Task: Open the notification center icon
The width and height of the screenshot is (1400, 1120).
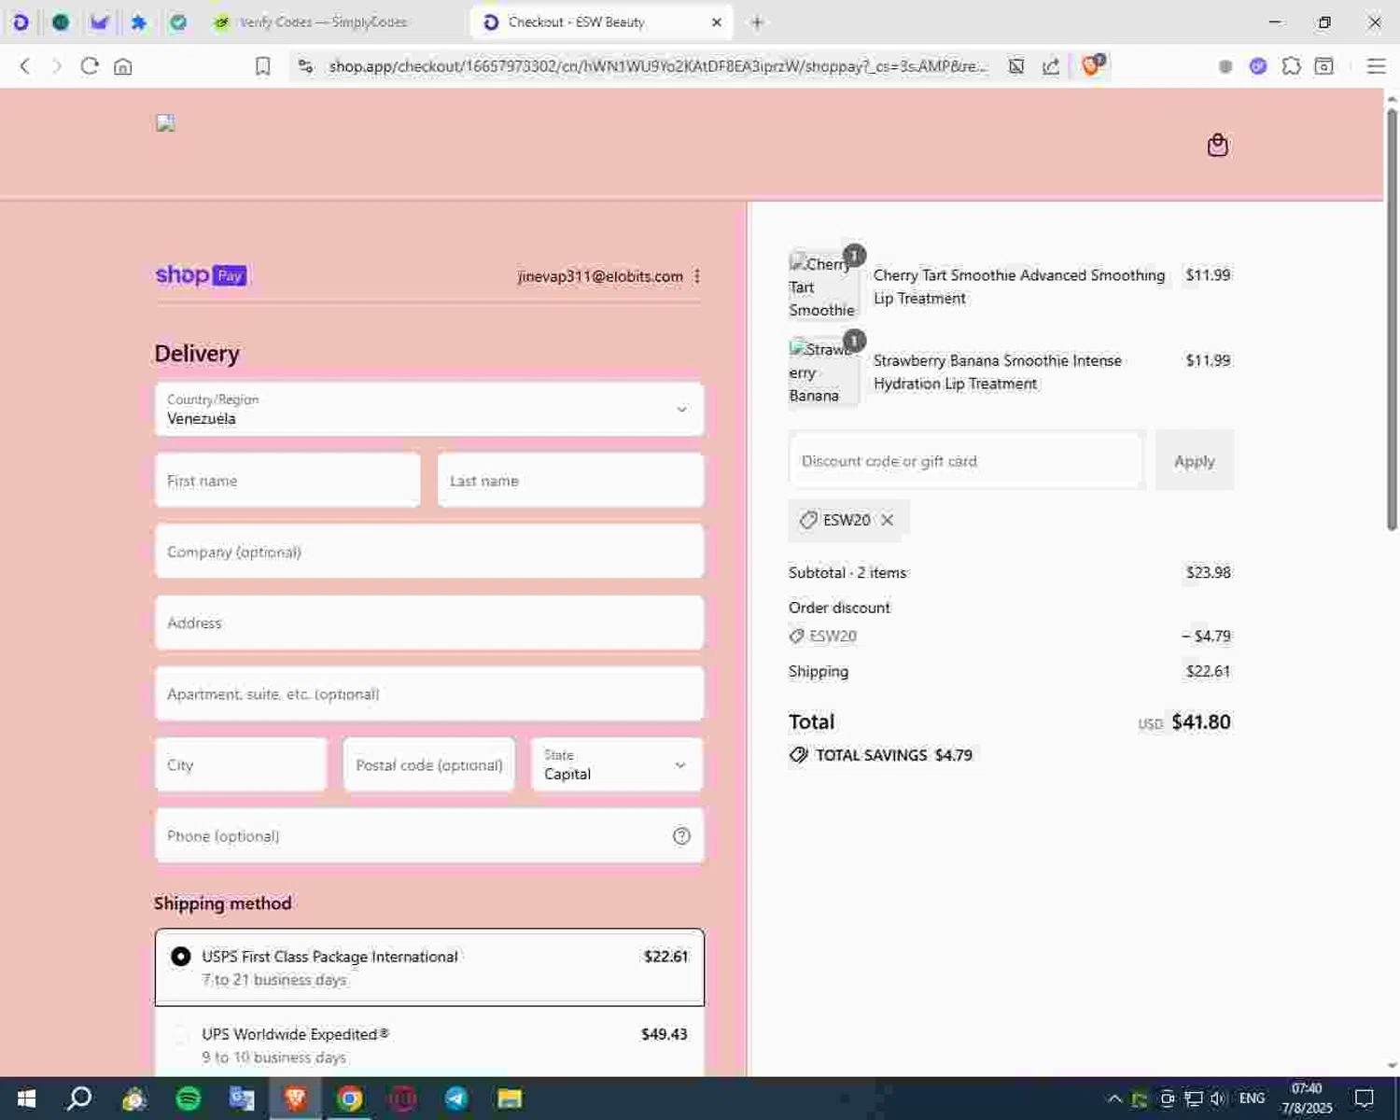Action: click(1364, 1099)
